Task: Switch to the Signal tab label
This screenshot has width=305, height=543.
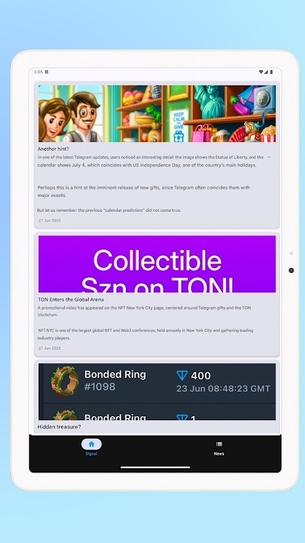Action: click(x=91, y=453)
